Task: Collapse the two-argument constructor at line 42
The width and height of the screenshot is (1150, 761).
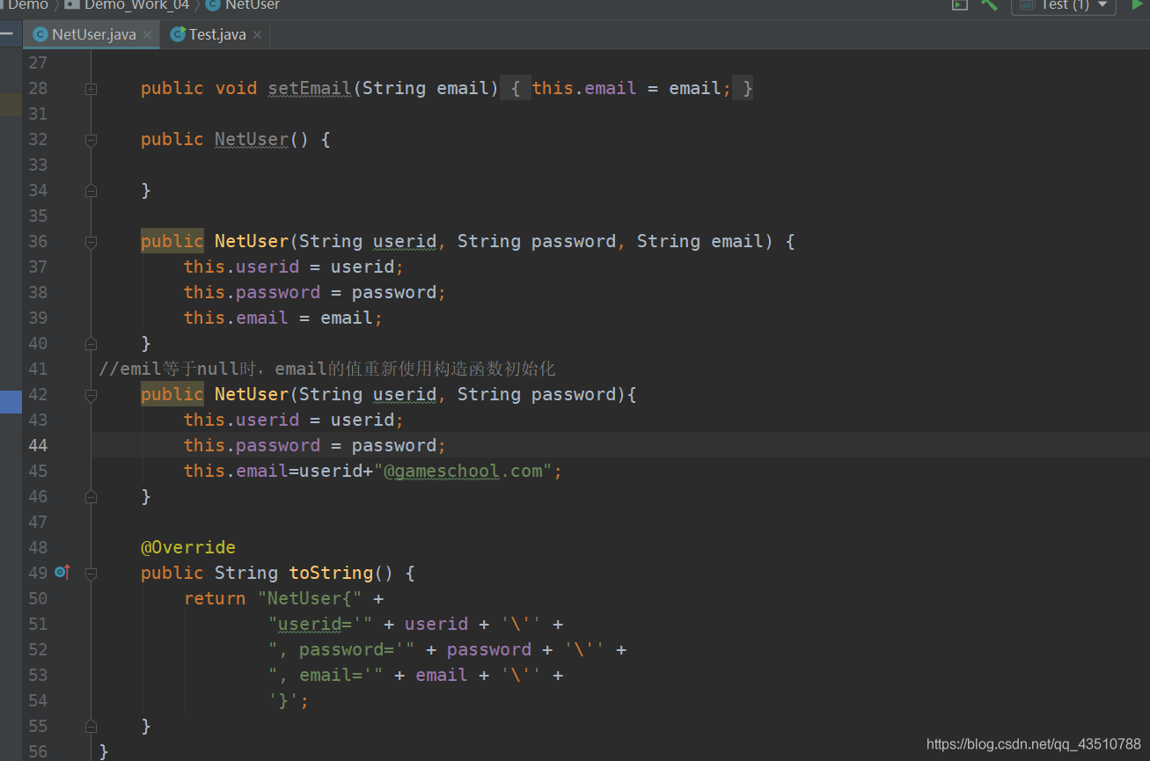Action: [91, 395]
